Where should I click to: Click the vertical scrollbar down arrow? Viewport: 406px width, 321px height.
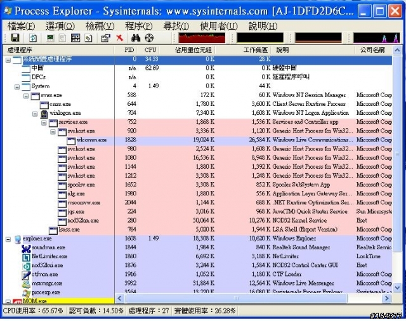397,287
